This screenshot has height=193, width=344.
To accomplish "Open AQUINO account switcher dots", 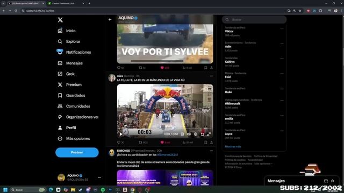I will (x=99, y=177).
